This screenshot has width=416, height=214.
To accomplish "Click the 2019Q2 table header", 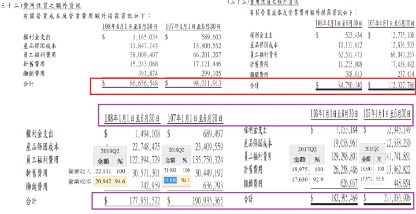I will point(110,152).
